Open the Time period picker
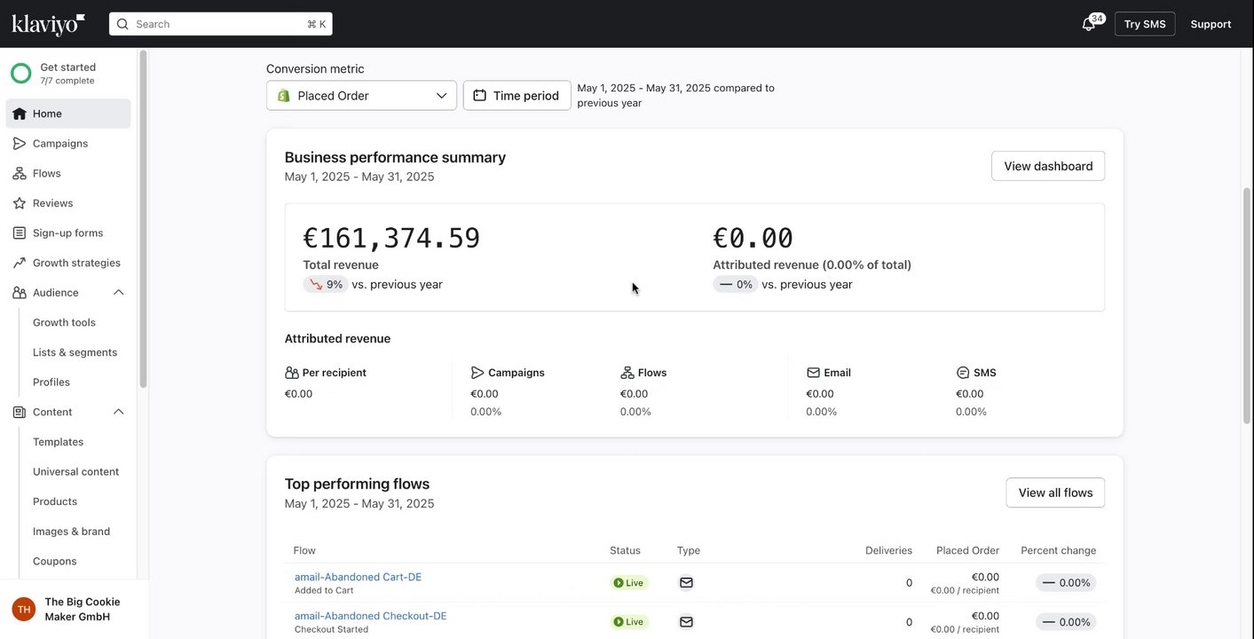This screenshot has width=1254, height=639. 517,96
